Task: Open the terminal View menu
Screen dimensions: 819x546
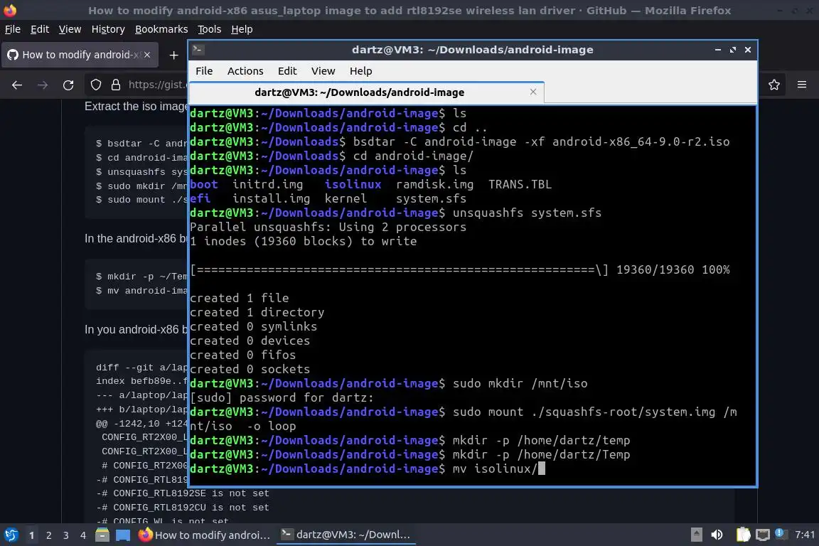Action: click(x=323, y=71)
